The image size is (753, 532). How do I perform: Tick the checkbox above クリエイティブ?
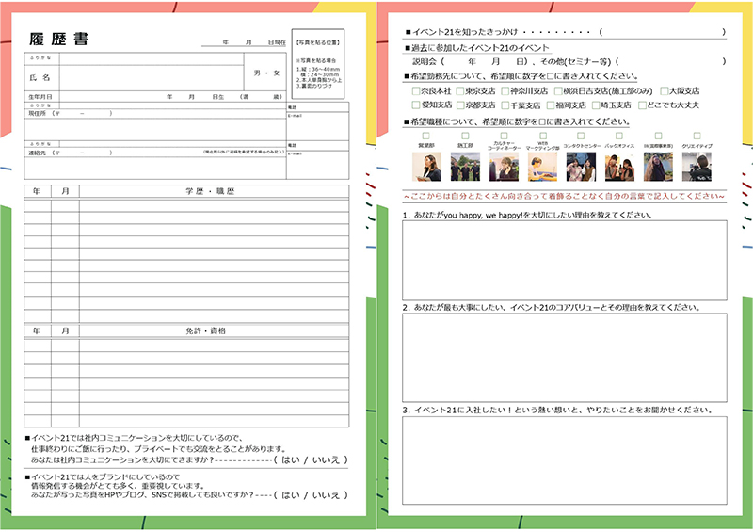point(697,136)
